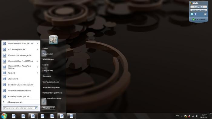Open Afbeeldingen from Start menu

[48, 59]
